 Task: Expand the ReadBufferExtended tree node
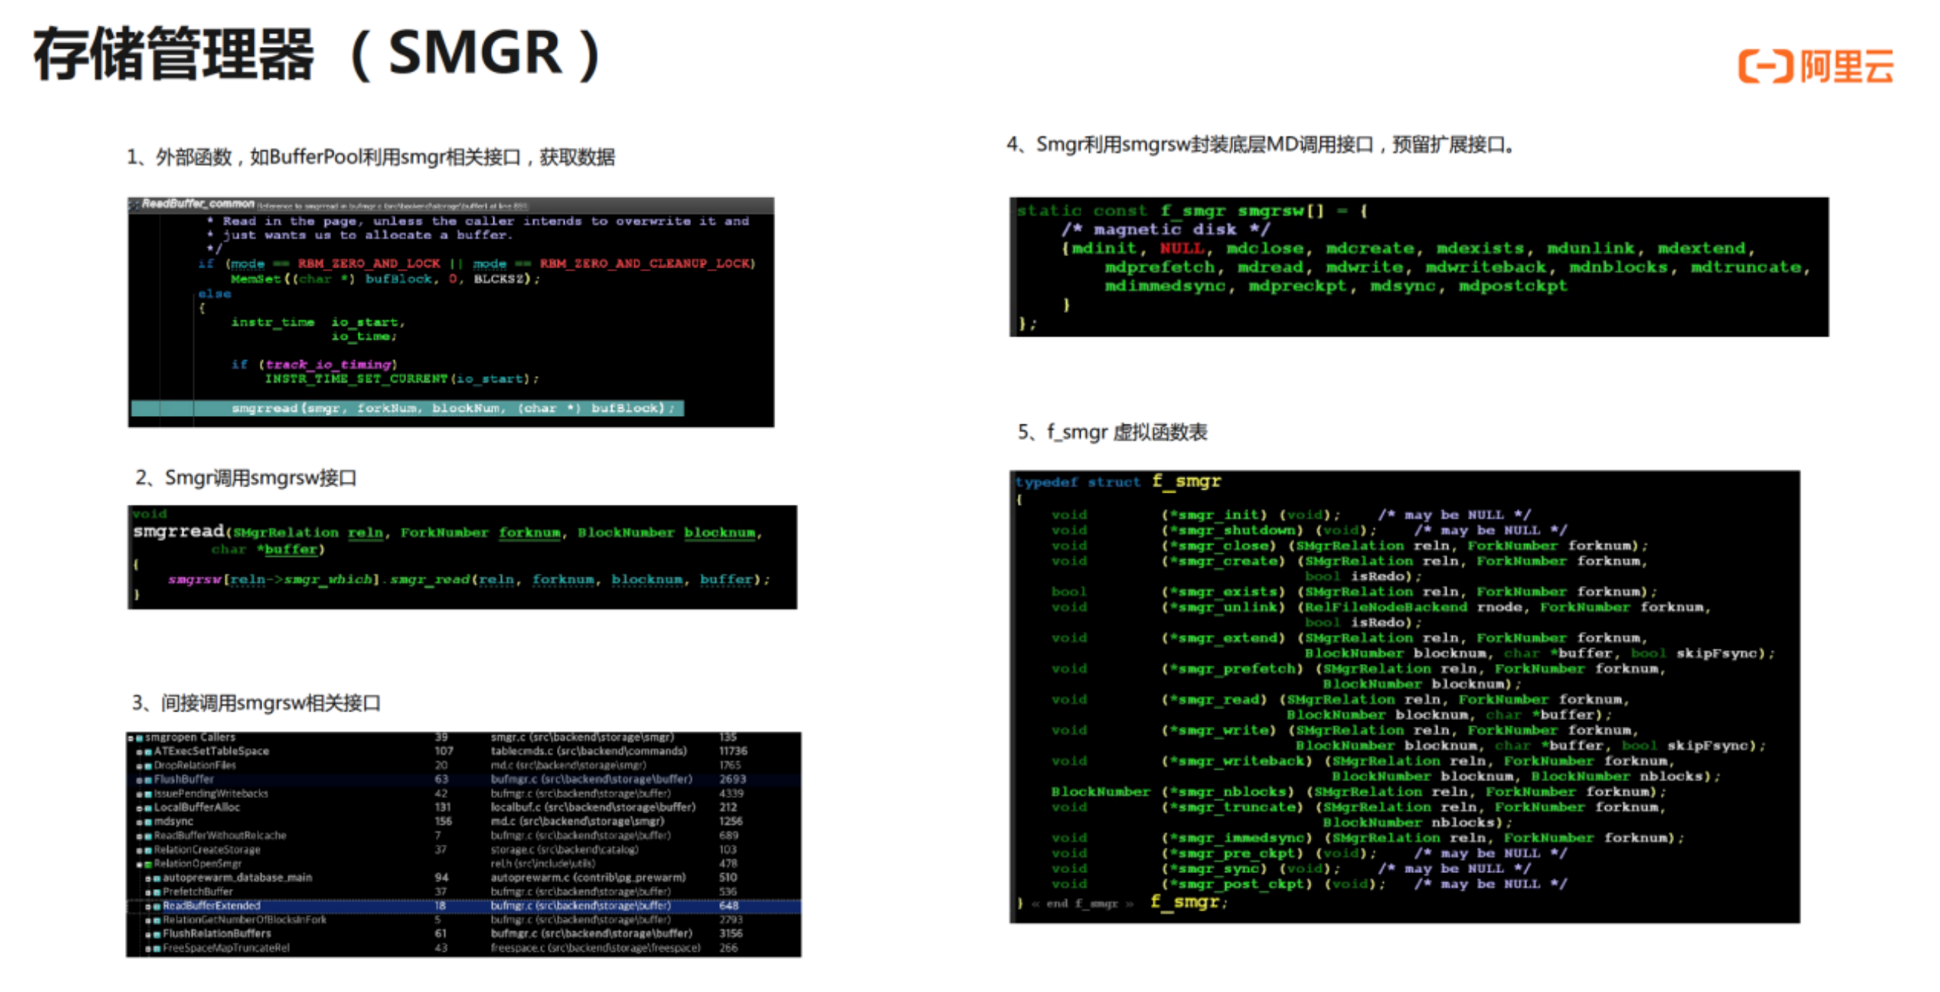(x=149, y=906)
